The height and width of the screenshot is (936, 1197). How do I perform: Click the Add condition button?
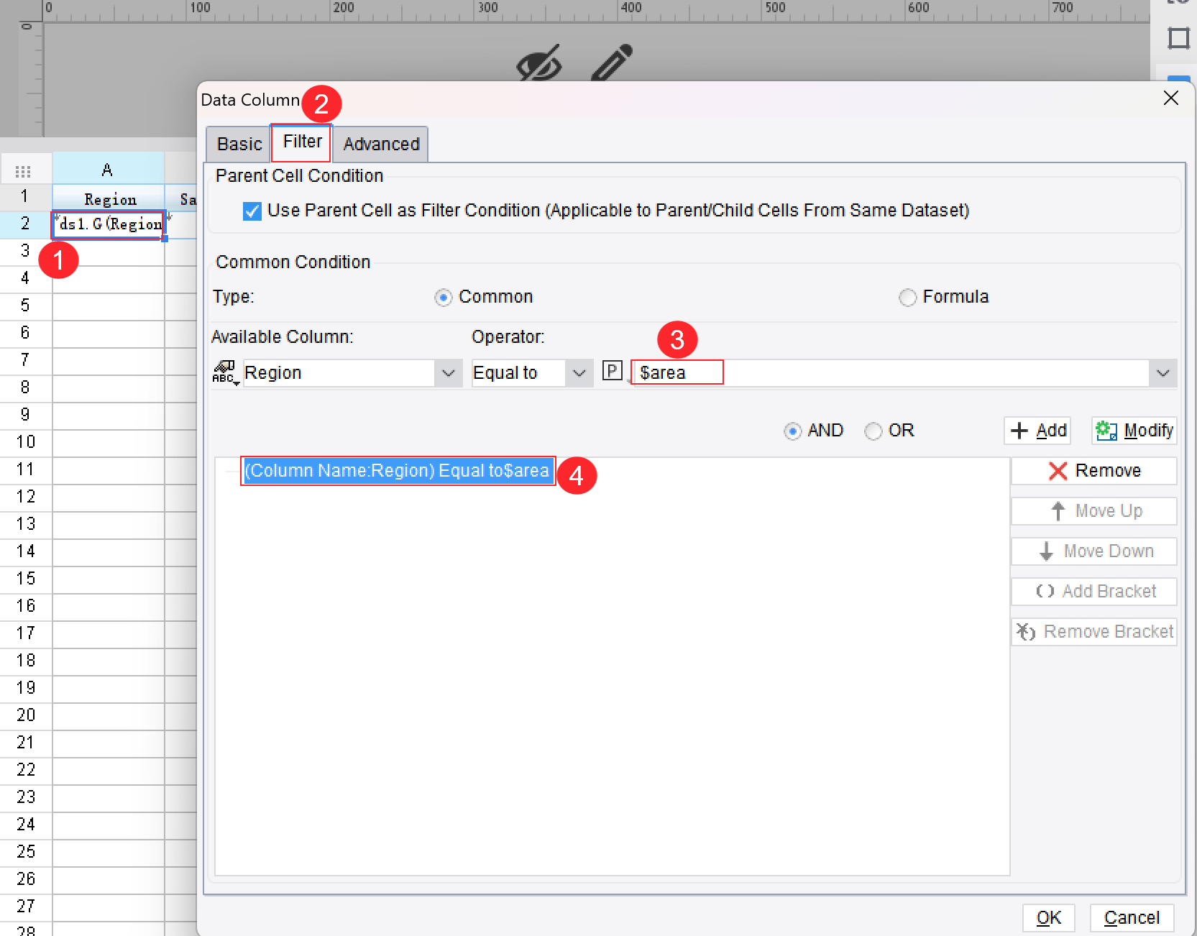(x=1037, y=431)
